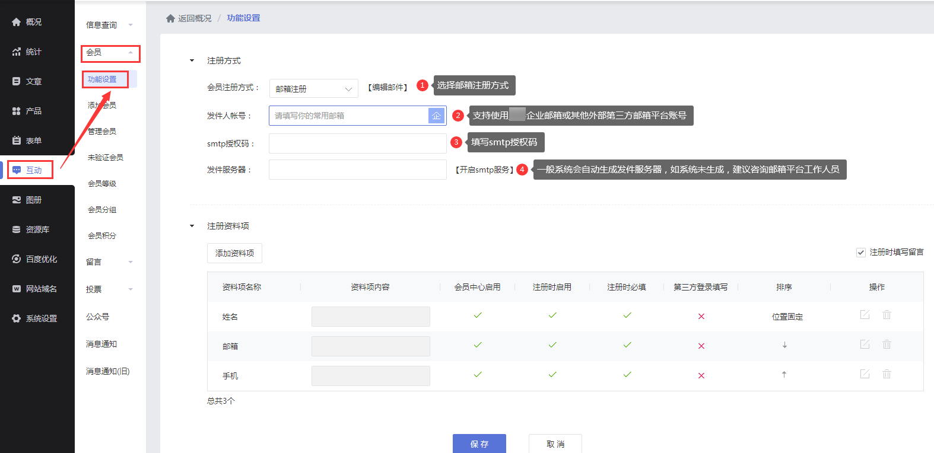
Task: Open 添加会员 submenu item
Action: tap(102, 105)
